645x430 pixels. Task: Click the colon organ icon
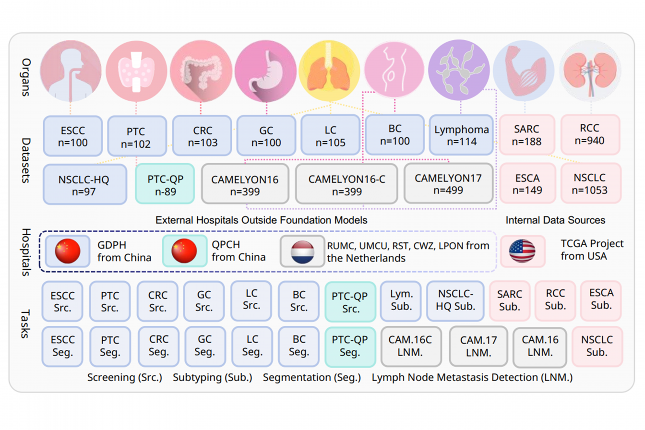[200, 71]
